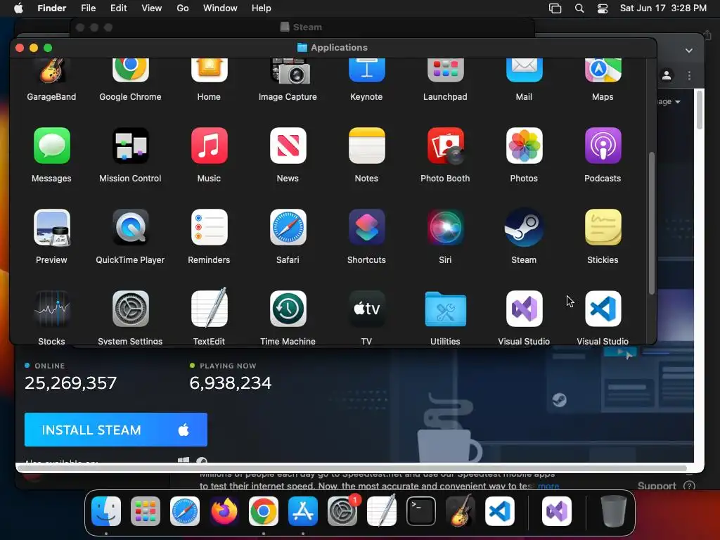The width and height of the screenshot is (720, 540).
Task: Open the QuickTime Player app
Action: point(130,227)
